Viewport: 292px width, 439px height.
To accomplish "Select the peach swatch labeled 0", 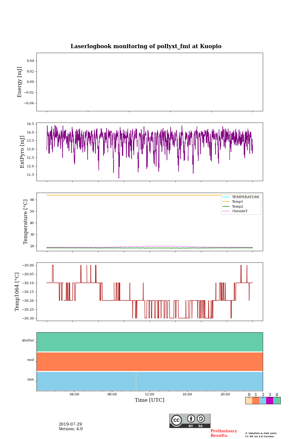I will 249,401.
